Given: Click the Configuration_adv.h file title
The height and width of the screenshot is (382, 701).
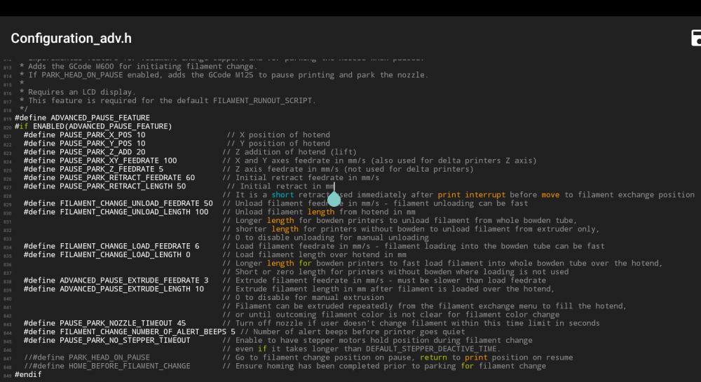Looking at the screenshot, I should pos(71,39).
